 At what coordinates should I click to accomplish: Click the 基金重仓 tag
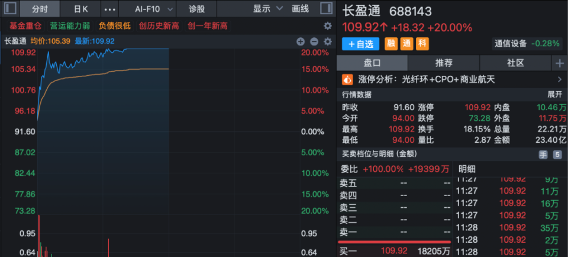point(25,26)
